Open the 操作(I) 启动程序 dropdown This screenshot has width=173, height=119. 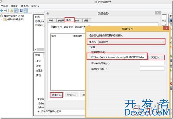tap(132, 42)
